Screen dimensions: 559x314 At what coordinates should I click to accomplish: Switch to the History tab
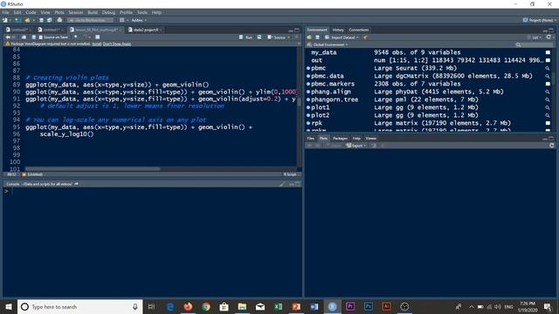(x=338, y=30)
